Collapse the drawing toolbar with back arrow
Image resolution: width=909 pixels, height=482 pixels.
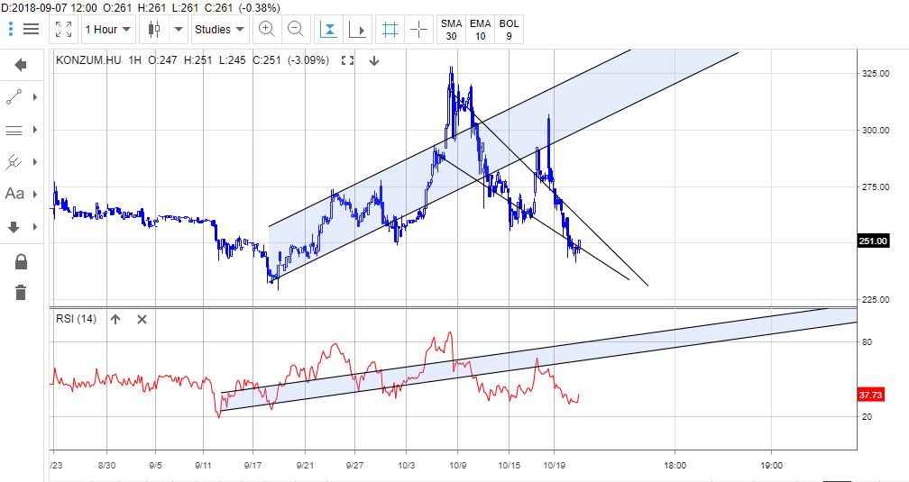[21, 65]
